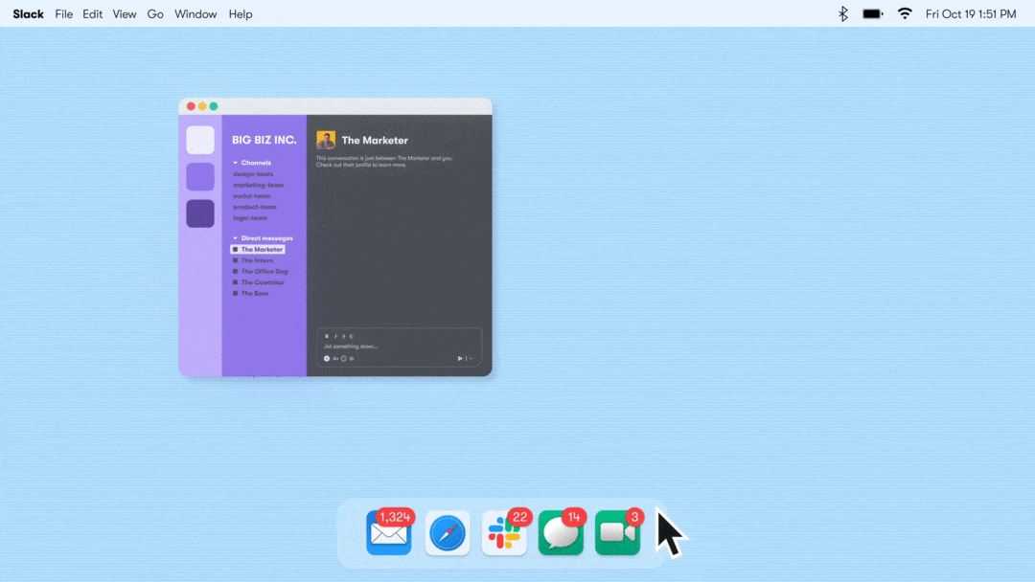Screen dimensions: 1035x582
Task: Click the BIG BIZ INC. workspace name
Action: tap(264, 139)
